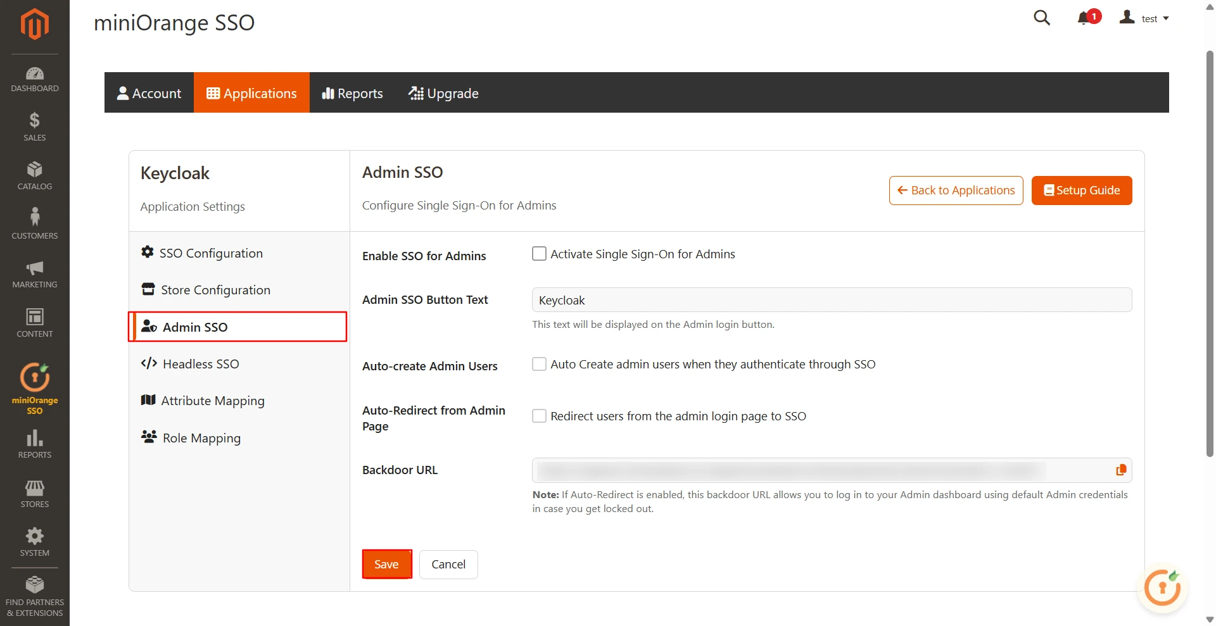Image resolution: width=1216 pixels, height=626 pixels.
Task: Copy the Backdoor URL with the copy icon
Action: tap(1120, 470)
